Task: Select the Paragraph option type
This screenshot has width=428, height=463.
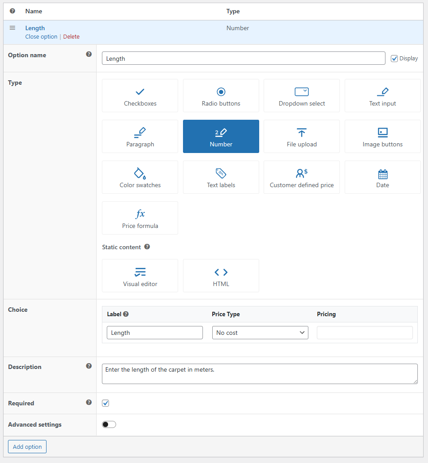Action: [140, 136]
